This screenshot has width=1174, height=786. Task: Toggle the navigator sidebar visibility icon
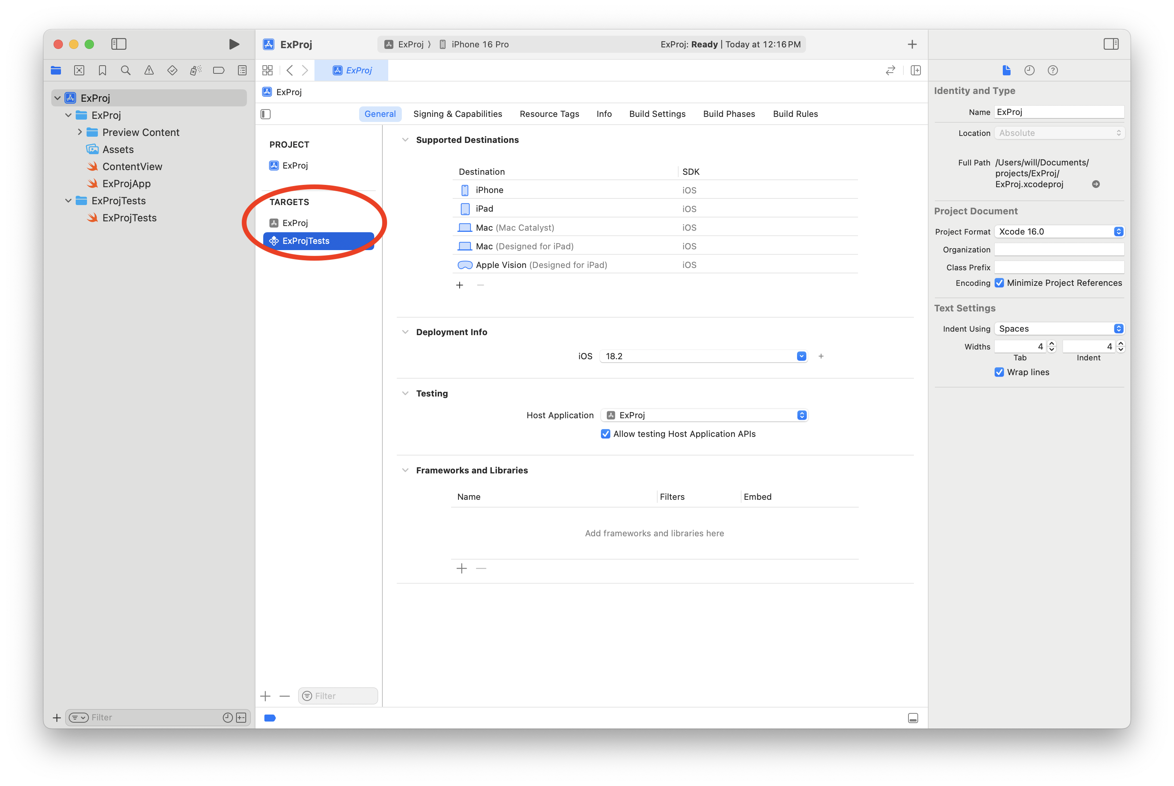click(119, 44)
